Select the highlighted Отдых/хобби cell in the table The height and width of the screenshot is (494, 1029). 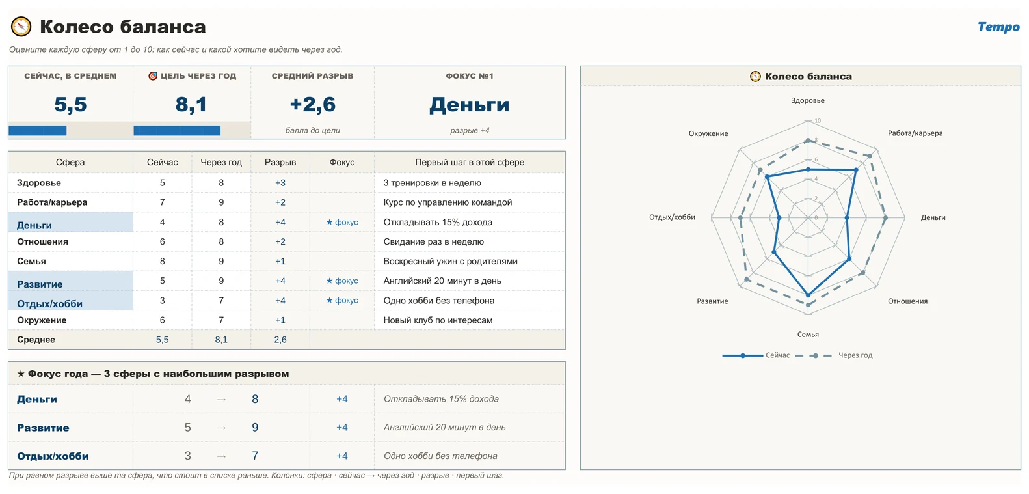coord(70,300)
